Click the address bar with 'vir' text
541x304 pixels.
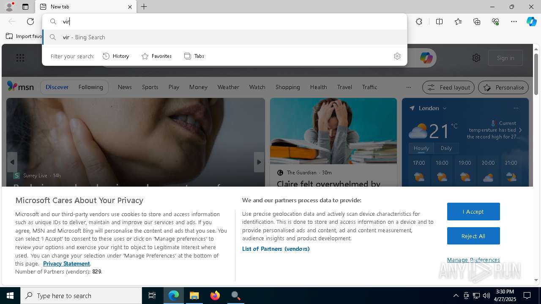(224, 22)
